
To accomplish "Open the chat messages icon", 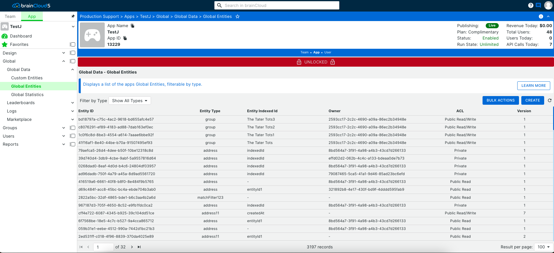I will coord(538,5).
